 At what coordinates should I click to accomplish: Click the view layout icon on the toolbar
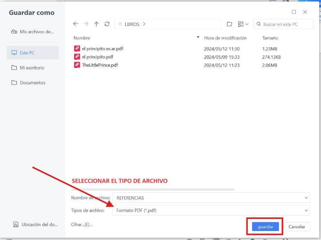coord(241,24)
